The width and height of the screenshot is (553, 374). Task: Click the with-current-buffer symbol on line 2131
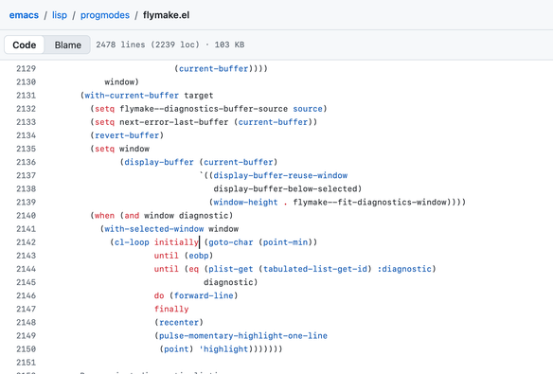pyautogui.click(x=132, y=96)
